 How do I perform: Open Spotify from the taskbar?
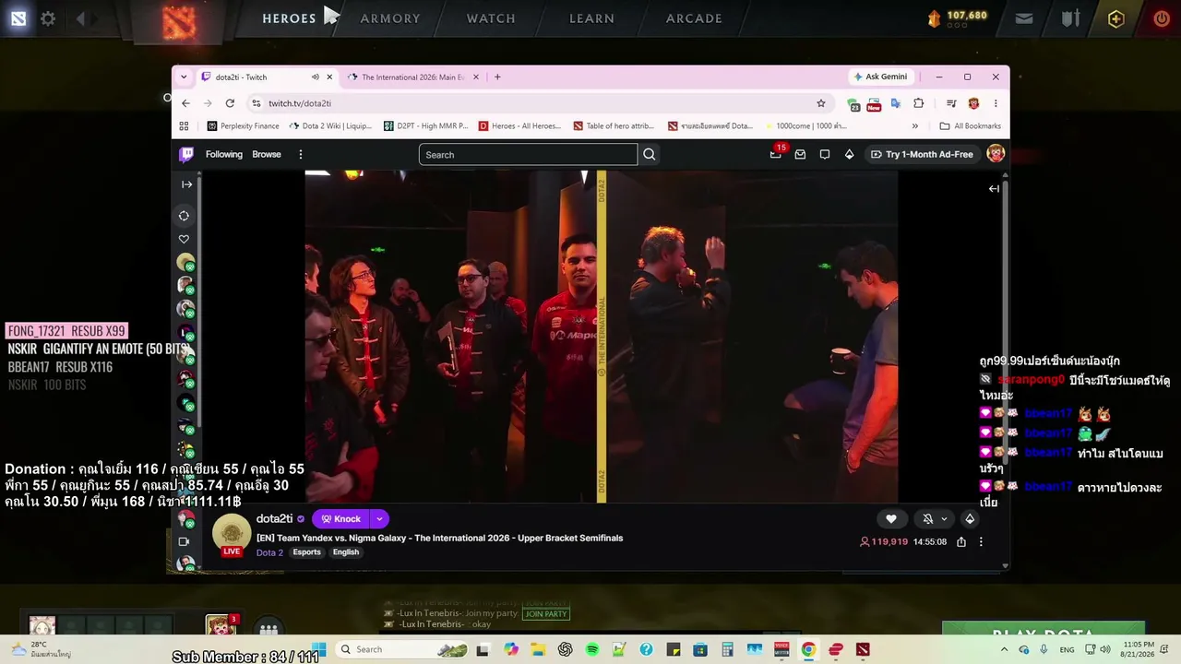(592, 649)
